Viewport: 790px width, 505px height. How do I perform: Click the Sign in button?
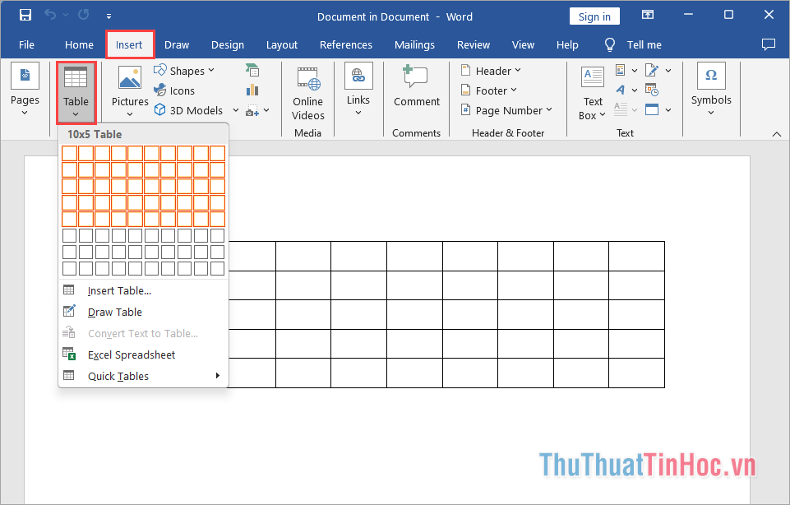pos(594,16)
